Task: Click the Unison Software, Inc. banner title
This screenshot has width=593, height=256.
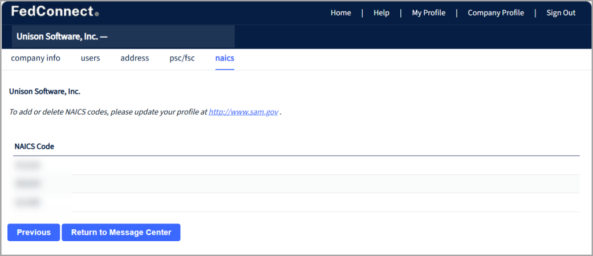Action: (x=62, y=36)
